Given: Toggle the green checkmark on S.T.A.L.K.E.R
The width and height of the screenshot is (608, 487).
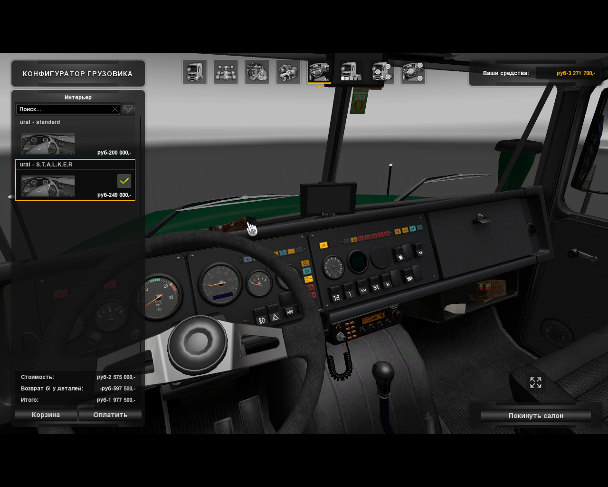Looking at the screenshot, I should coord(124,181).
